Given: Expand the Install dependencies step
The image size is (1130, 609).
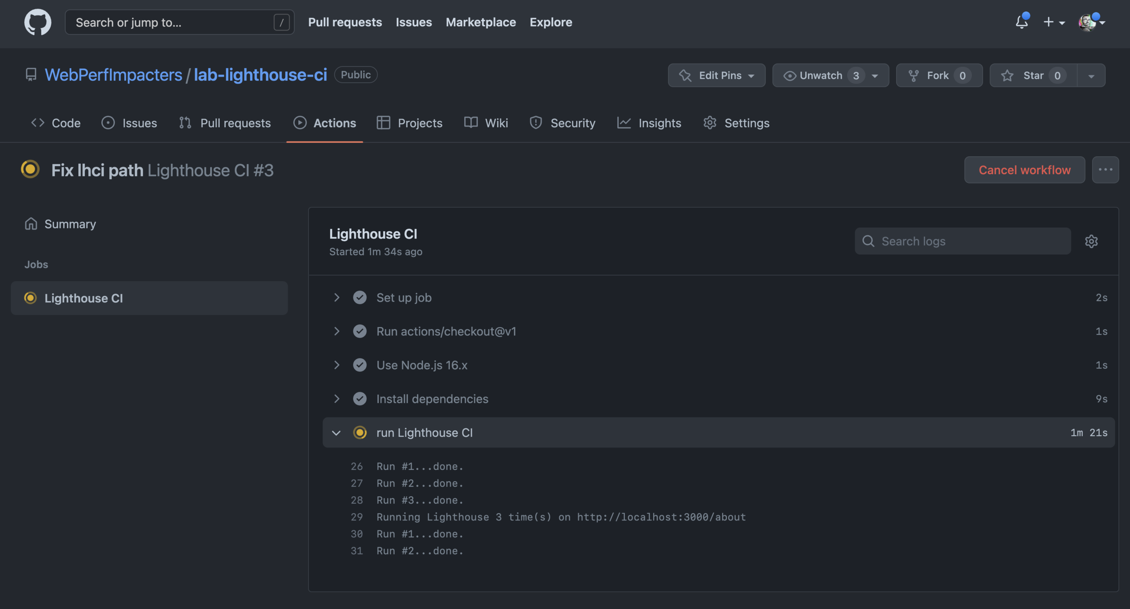Looking at the screenshot, I should [x=336, y=399].
